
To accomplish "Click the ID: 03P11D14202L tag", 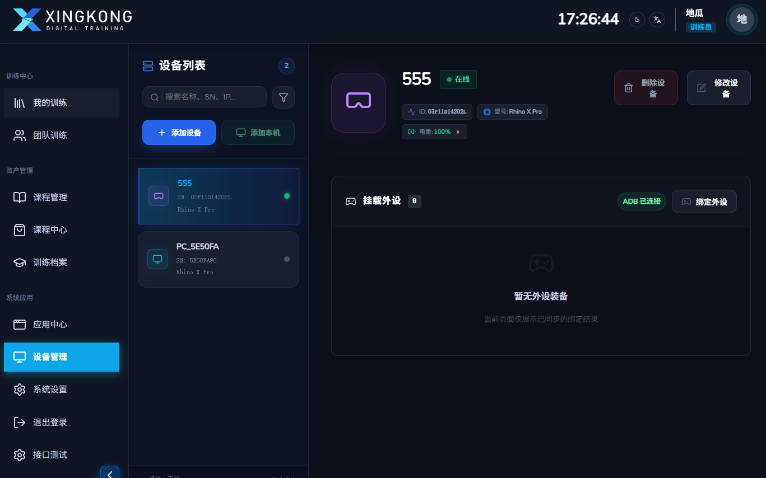I will click(x=438, y=112).
